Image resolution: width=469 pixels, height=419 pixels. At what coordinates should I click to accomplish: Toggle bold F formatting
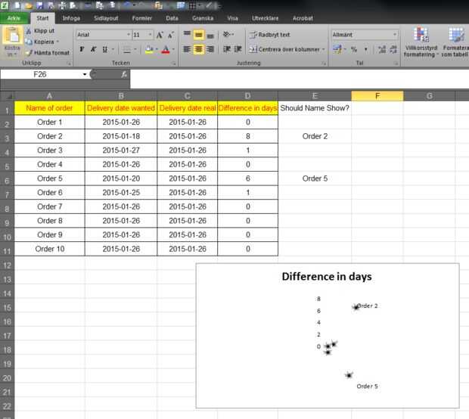point(82,49)
